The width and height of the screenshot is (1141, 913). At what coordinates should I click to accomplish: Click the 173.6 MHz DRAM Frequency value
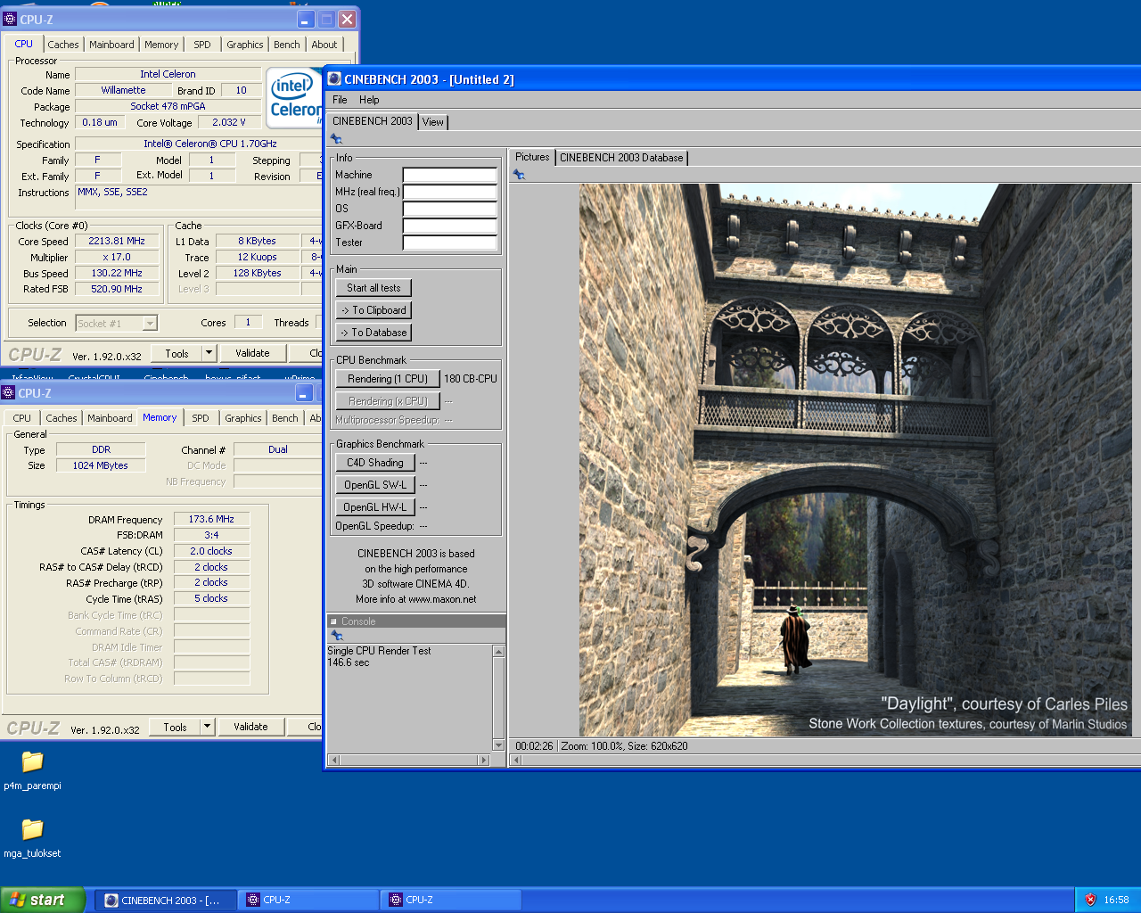(x=211, y=519)
